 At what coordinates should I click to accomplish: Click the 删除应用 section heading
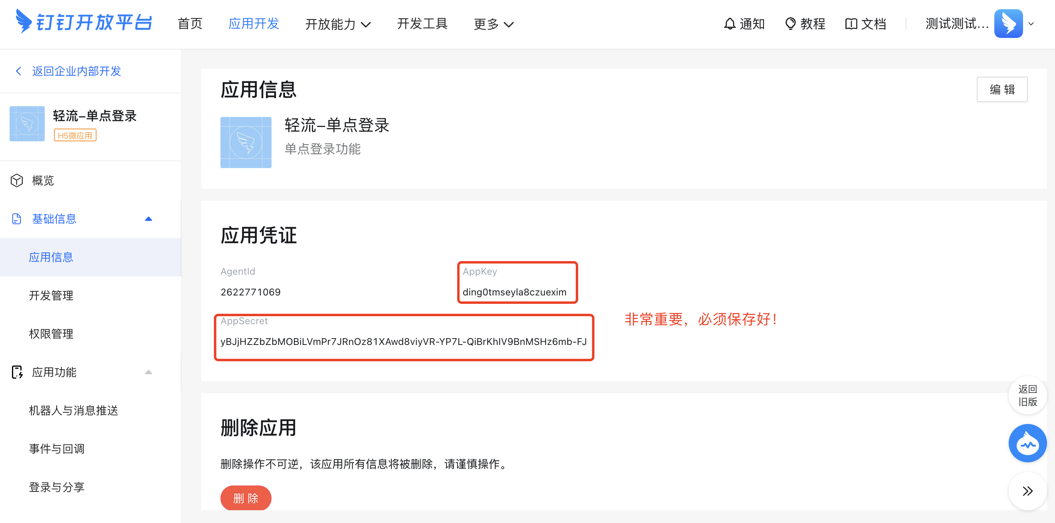click(x=258, y=428)
